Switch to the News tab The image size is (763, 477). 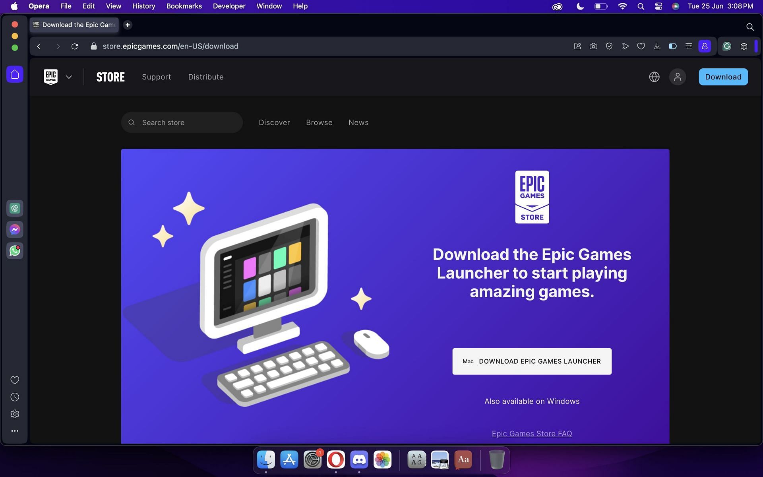click(358, 122)
